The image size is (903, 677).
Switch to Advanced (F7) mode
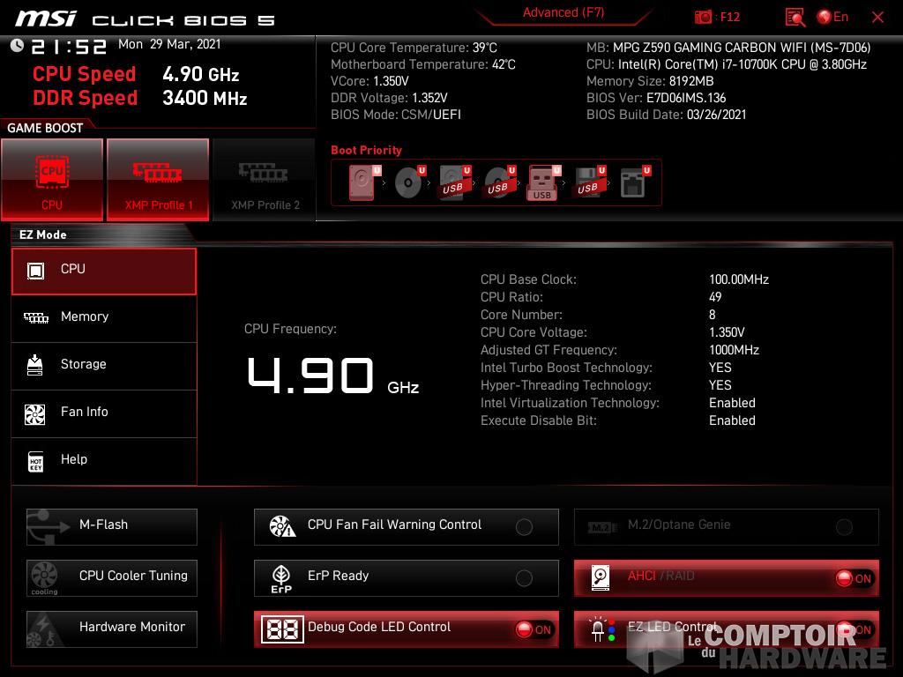(563, 13)
